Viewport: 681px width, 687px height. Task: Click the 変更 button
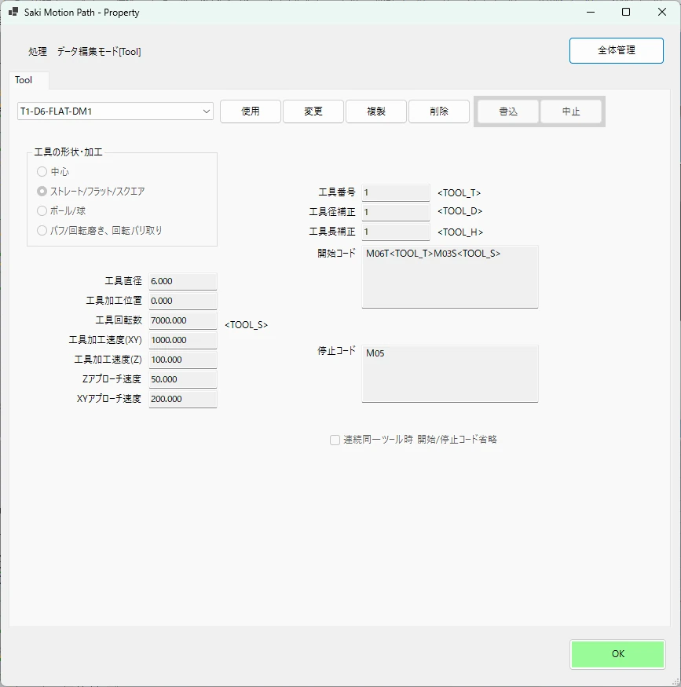tap(313, 111)
